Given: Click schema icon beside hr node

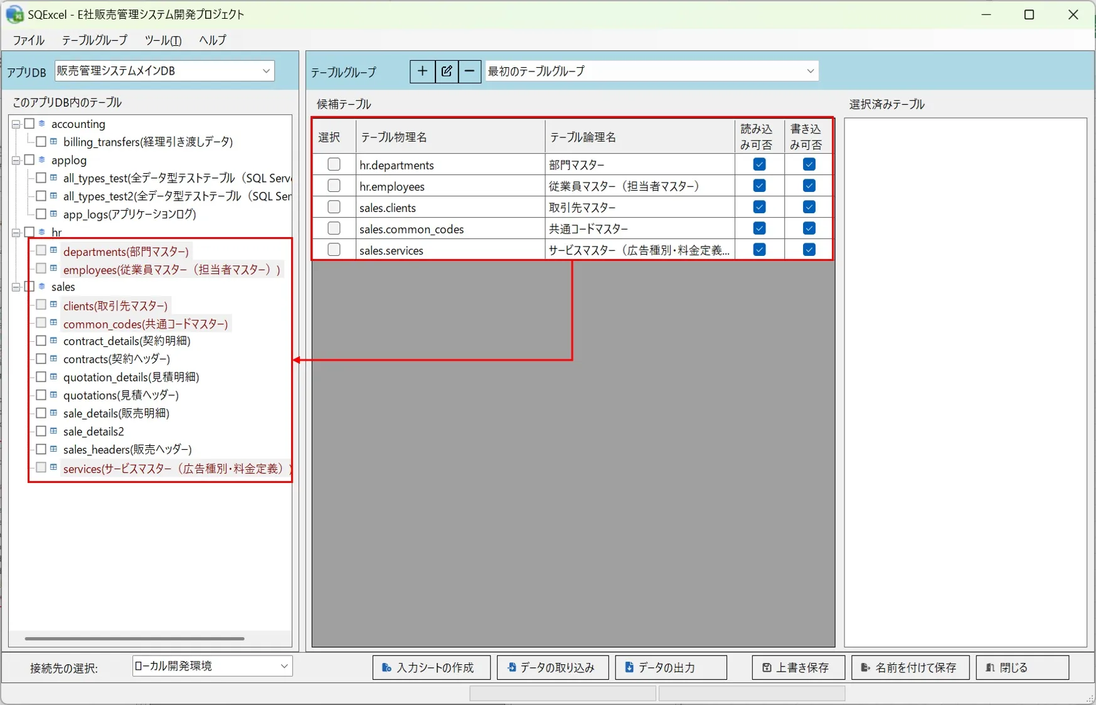Looking at the screenshot, I should click(x=42, y=232).
